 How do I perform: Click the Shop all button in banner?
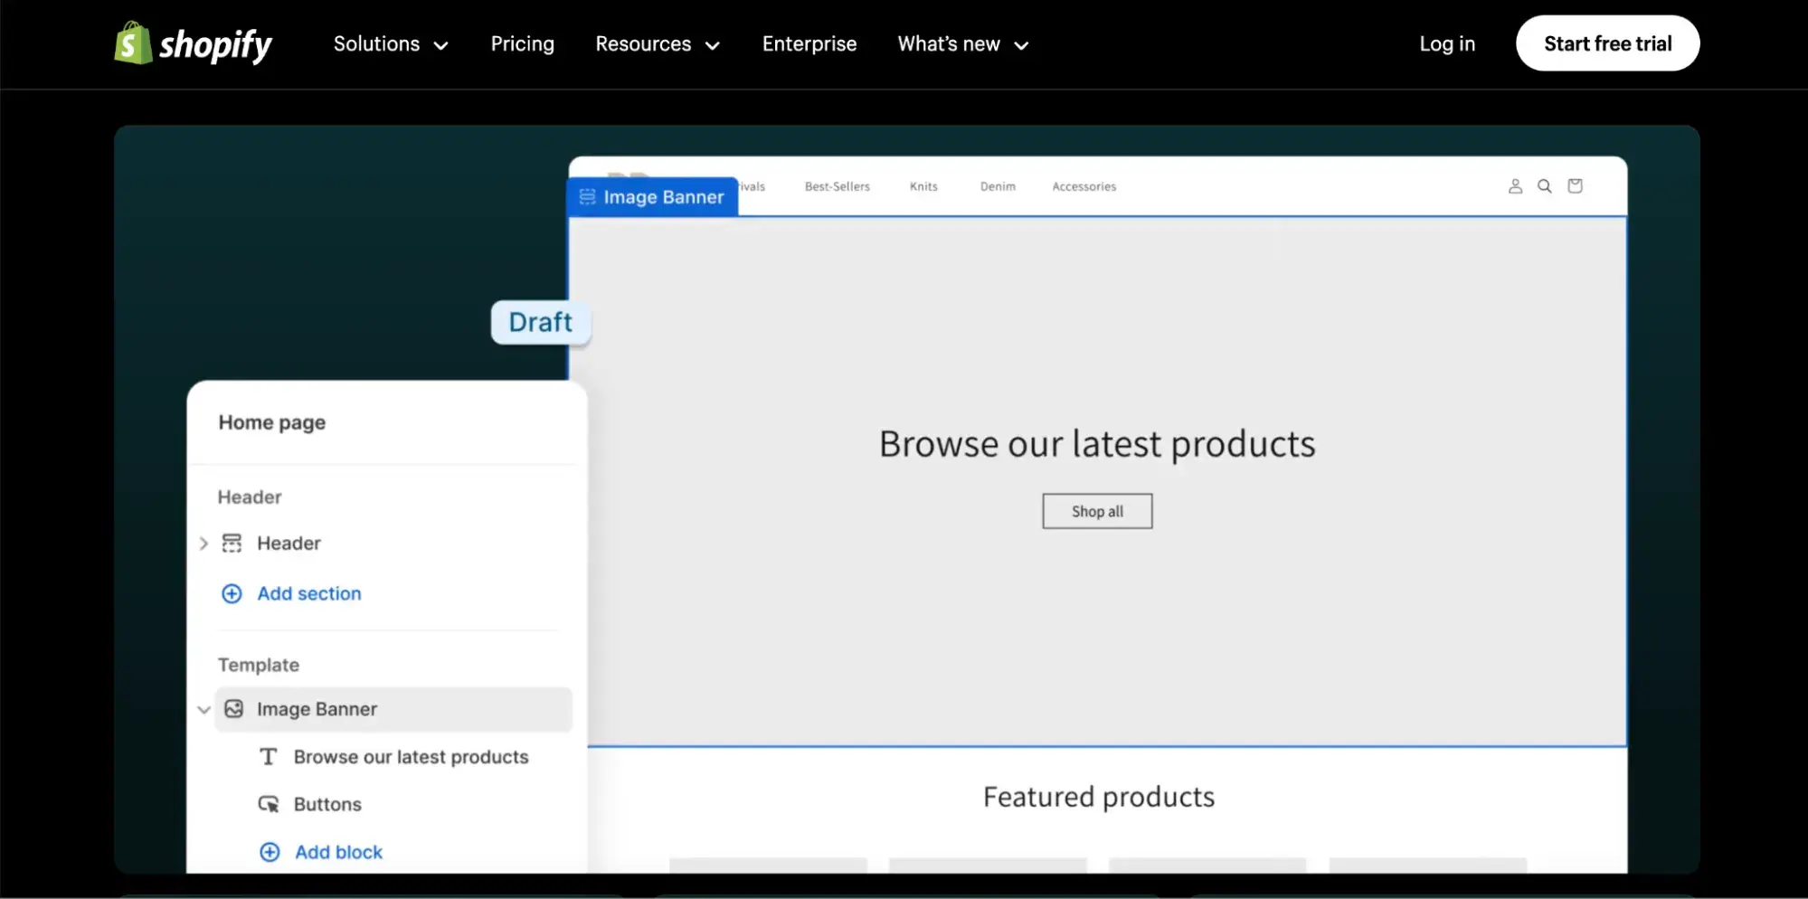(1096, 511)
